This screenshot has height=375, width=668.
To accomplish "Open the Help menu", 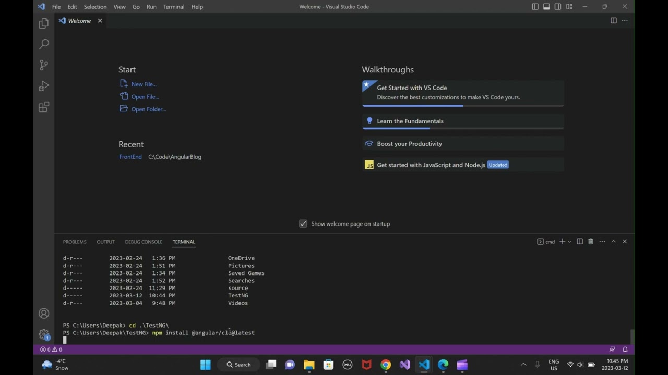I will click(197, 7).
